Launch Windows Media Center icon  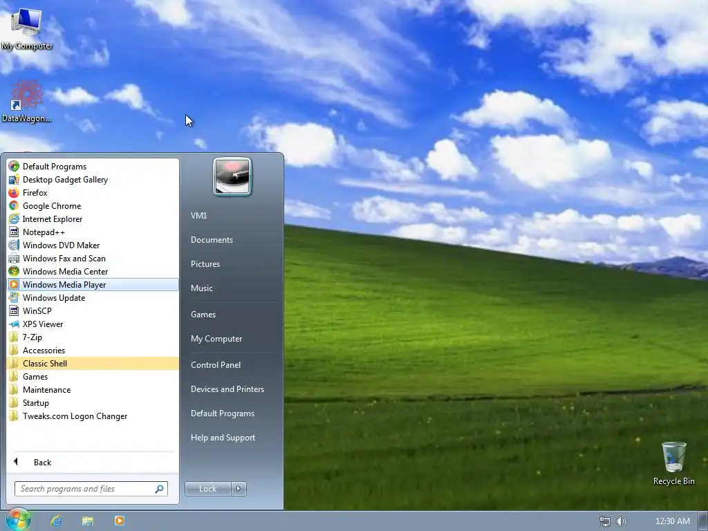[x=14, y=271]
